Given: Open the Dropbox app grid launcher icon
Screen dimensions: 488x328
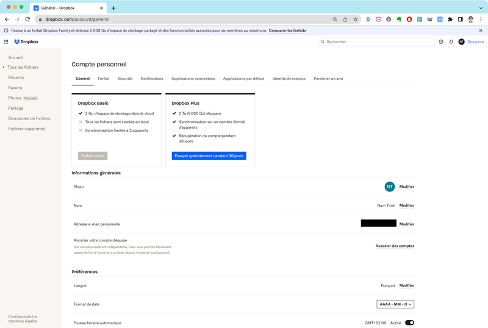Looking at the screenshot, I should [x=6, y=42].
